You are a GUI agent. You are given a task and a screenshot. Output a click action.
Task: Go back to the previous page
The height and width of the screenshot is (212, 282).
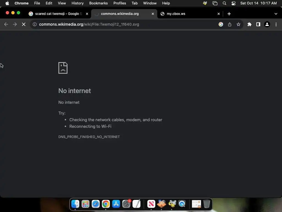6,24
